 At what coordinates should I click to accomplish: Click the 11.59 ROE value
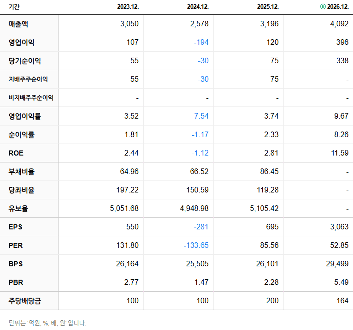pyautogui.click(x=340, y=153)
